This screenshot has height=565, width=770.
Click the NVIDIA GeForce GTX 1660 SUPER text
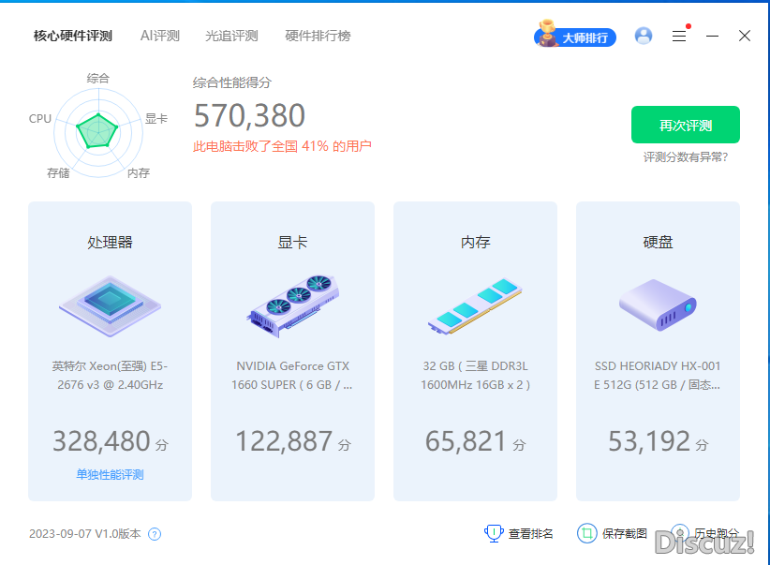(x=292, y=376)
